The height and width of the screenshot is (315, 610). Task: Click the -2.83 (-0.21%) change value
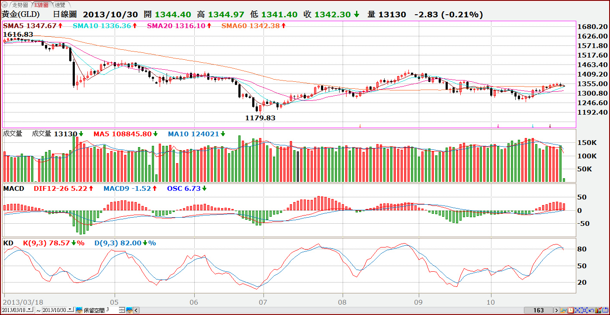point(449,15)
